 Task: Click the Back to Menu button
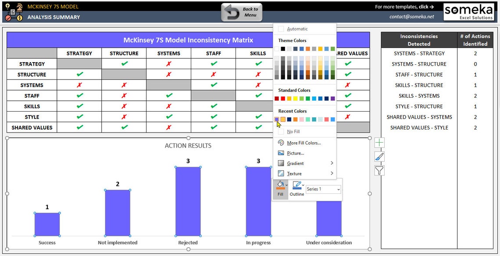(x=242, y=12)
